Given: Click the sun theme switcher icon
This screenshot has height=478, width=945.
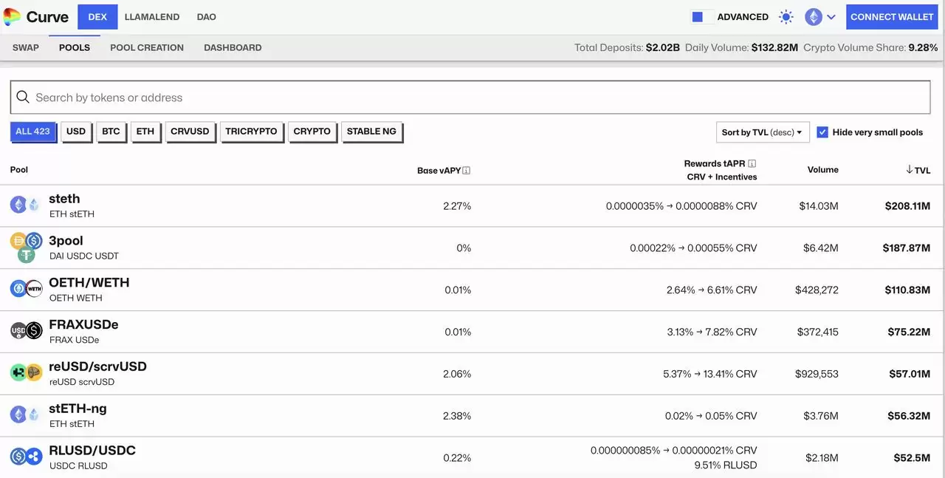Looking at the screenshot, I should coord(786,17).
